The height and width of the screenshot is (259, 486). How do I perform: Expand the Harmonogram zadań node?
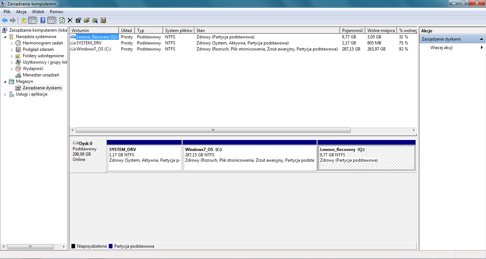(12, 43)
